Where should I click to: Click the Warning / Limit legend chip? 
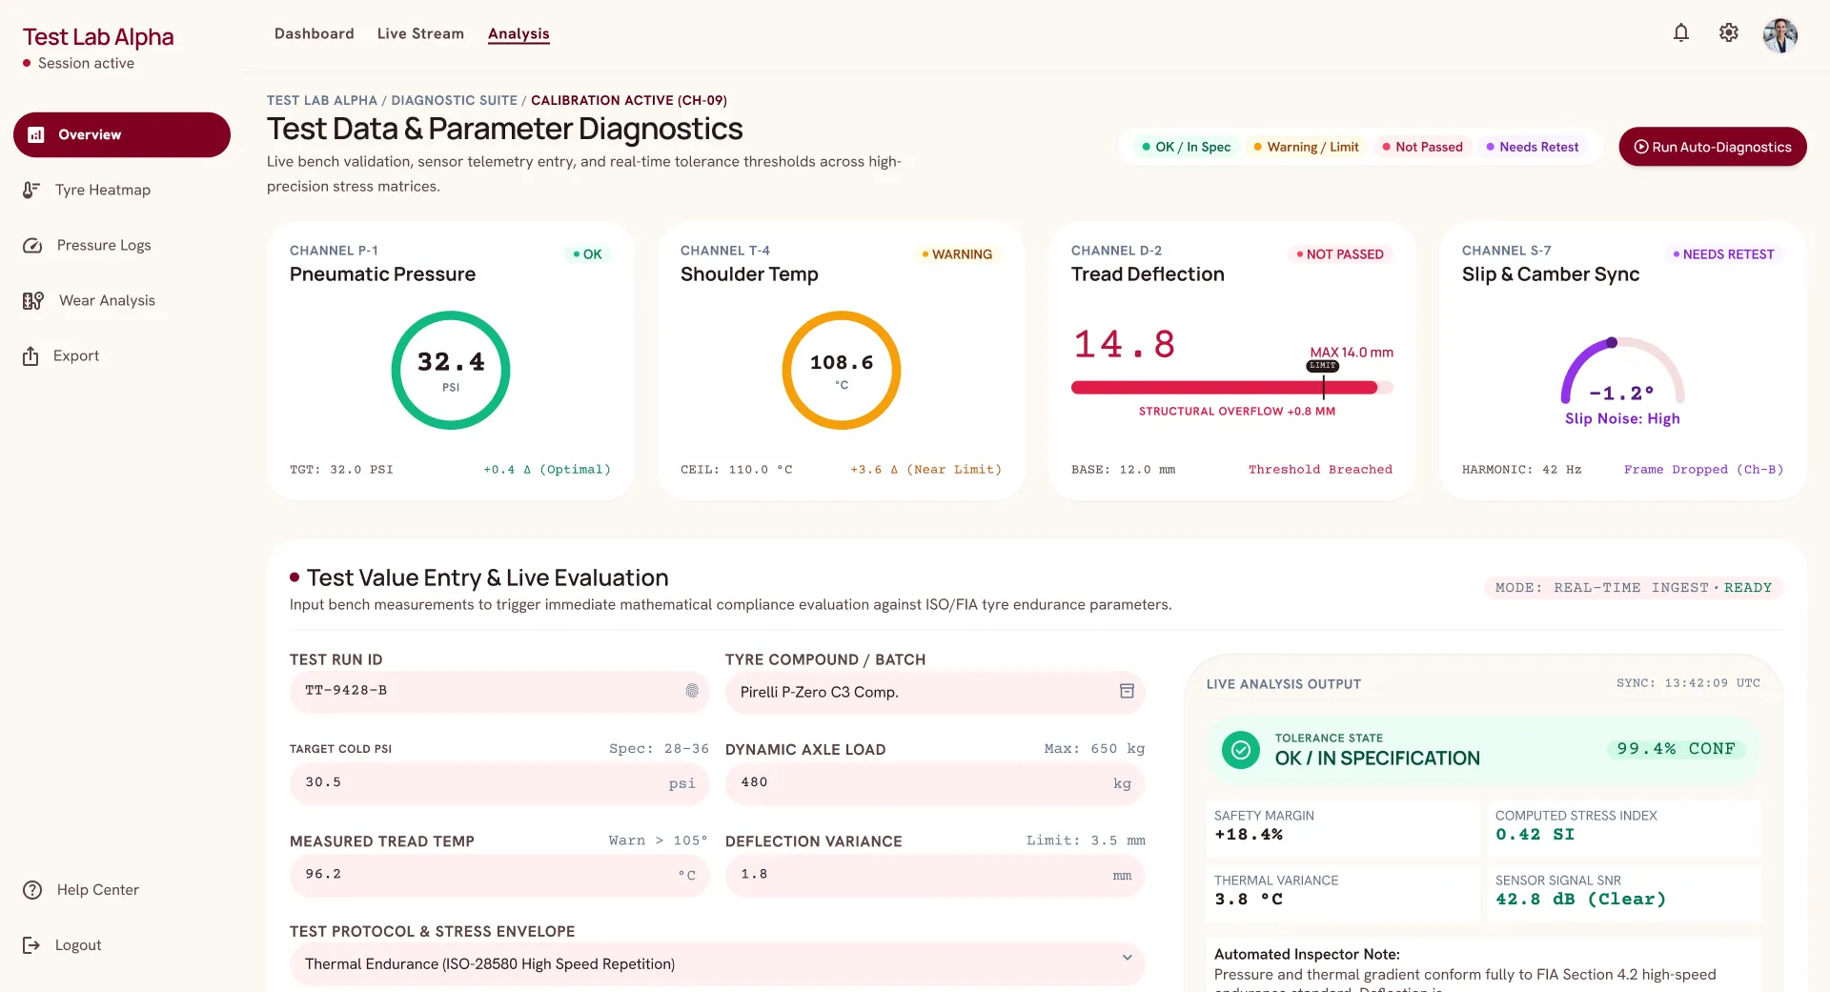[1306, 147]
